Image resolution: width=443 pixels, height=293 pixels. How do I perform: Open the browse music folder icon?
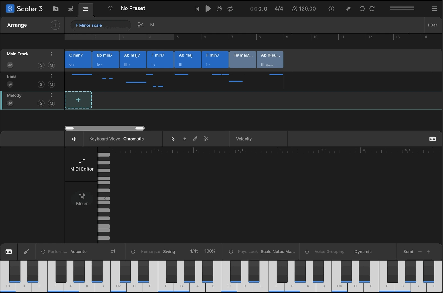[x=56, y=9]
